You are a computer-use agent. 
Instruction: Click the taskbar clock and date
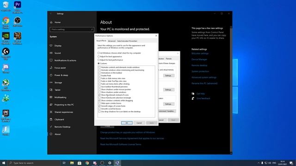[283, 163]
